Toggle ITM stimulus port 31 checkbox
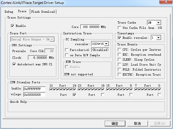The image size is (173, 129). click(x=51, y=89)
